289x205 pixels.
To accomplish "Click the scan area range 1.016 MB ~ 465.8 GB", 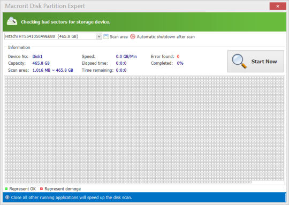I will (x=52, y=70).
